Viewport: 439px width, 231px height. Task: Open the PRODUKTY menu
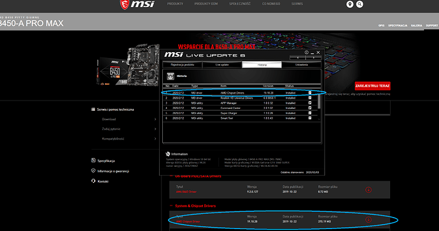pyautogui.click(x=175, y=4)
